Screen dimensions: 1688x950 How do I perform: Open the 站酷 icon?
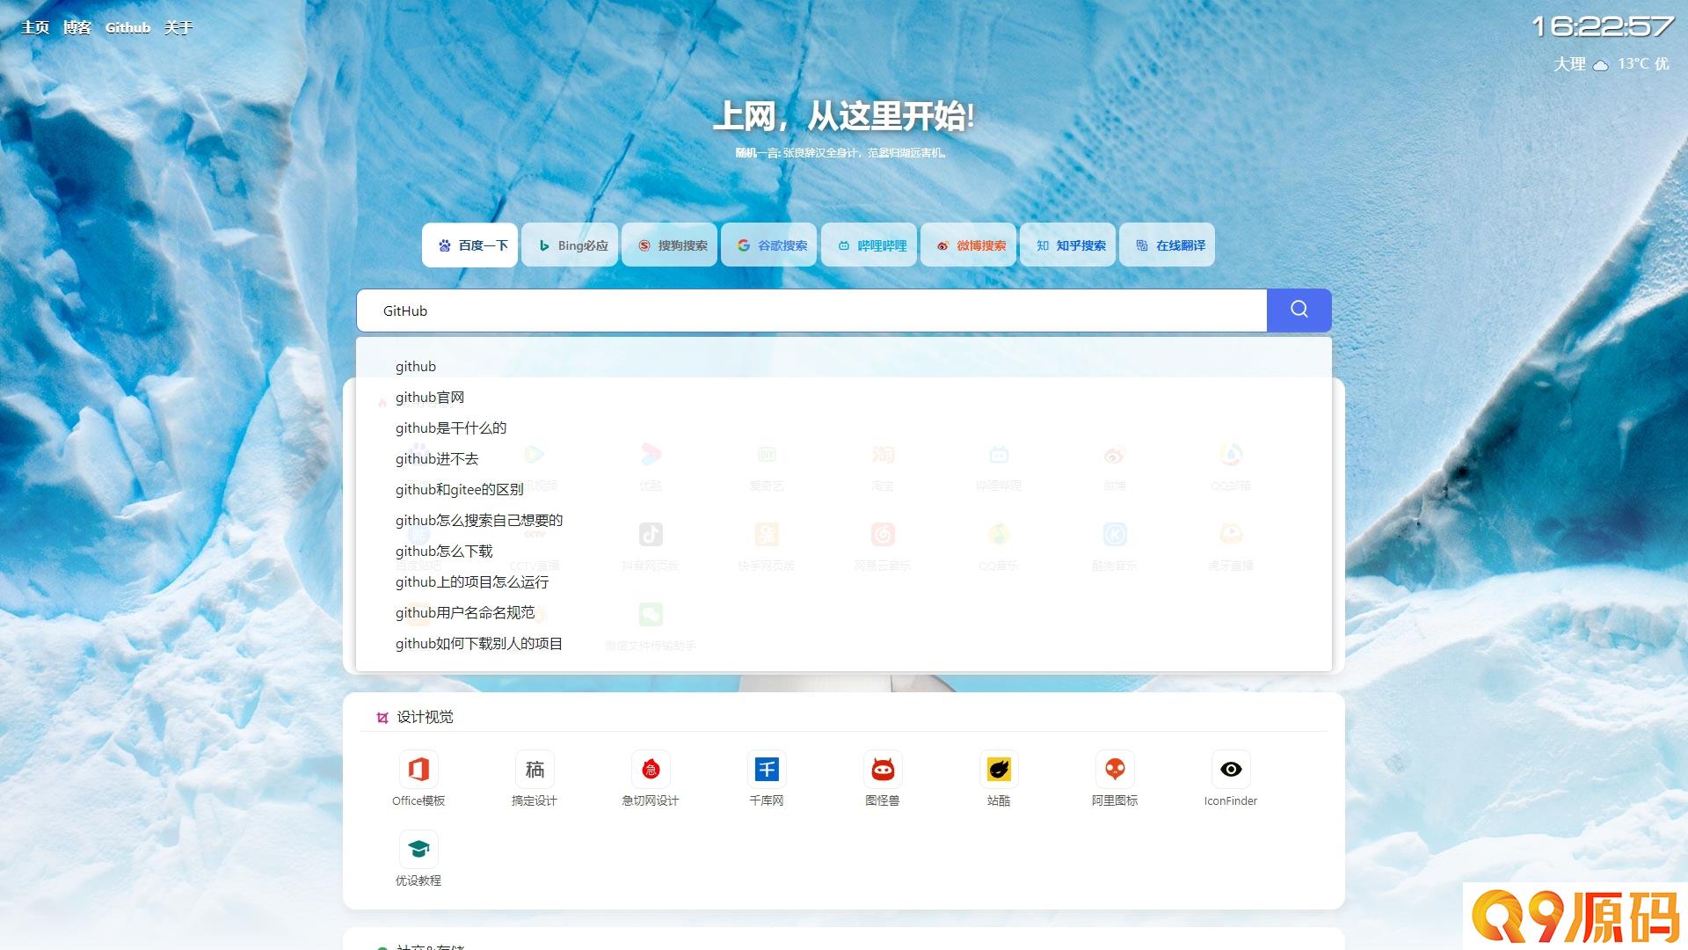[x=999, y=770]
